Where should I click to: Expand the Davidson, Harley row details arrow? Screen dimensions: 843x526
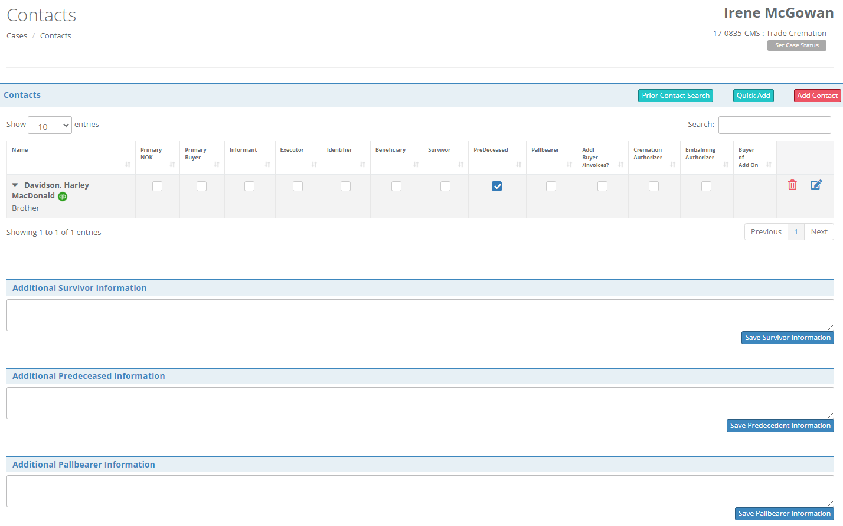tap(15, 185)
